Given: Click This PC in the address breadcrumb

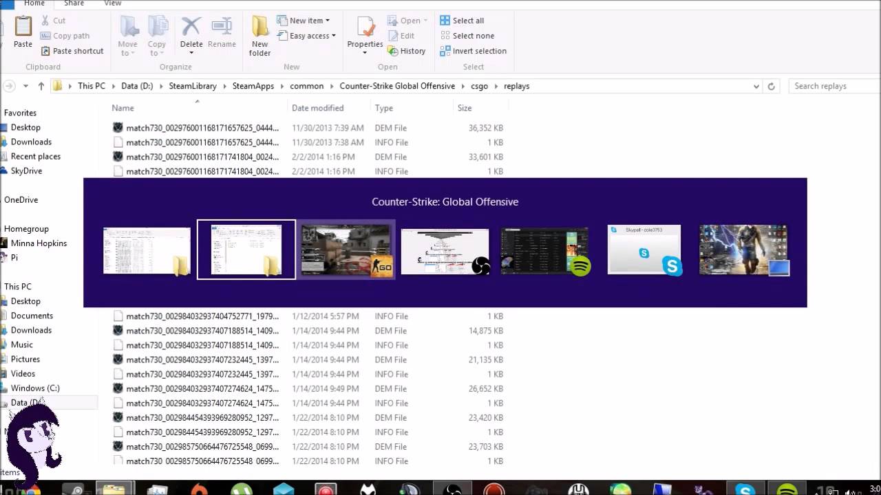Looking at the screenshot, I should pyautogui.click(x=92, y=86).
